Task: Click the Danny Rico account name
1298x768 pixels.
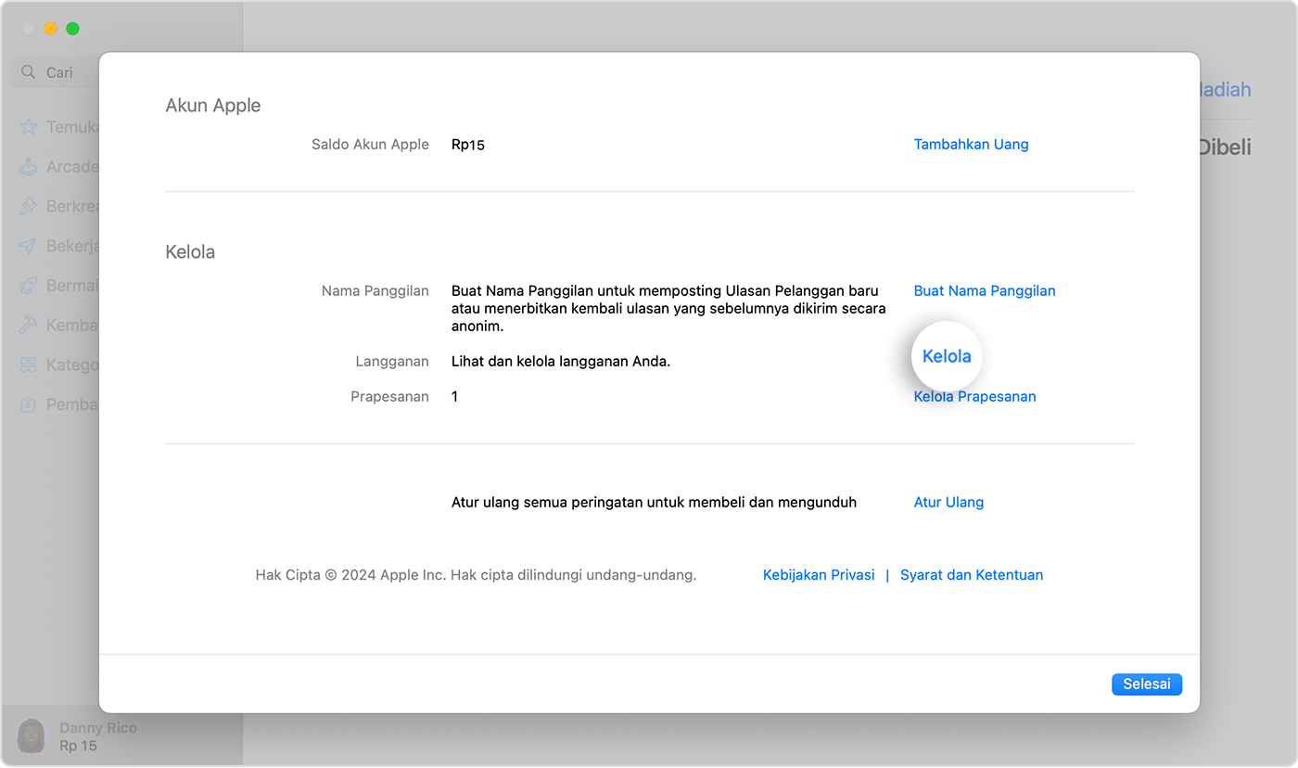Action: click(x=98, y=728)
